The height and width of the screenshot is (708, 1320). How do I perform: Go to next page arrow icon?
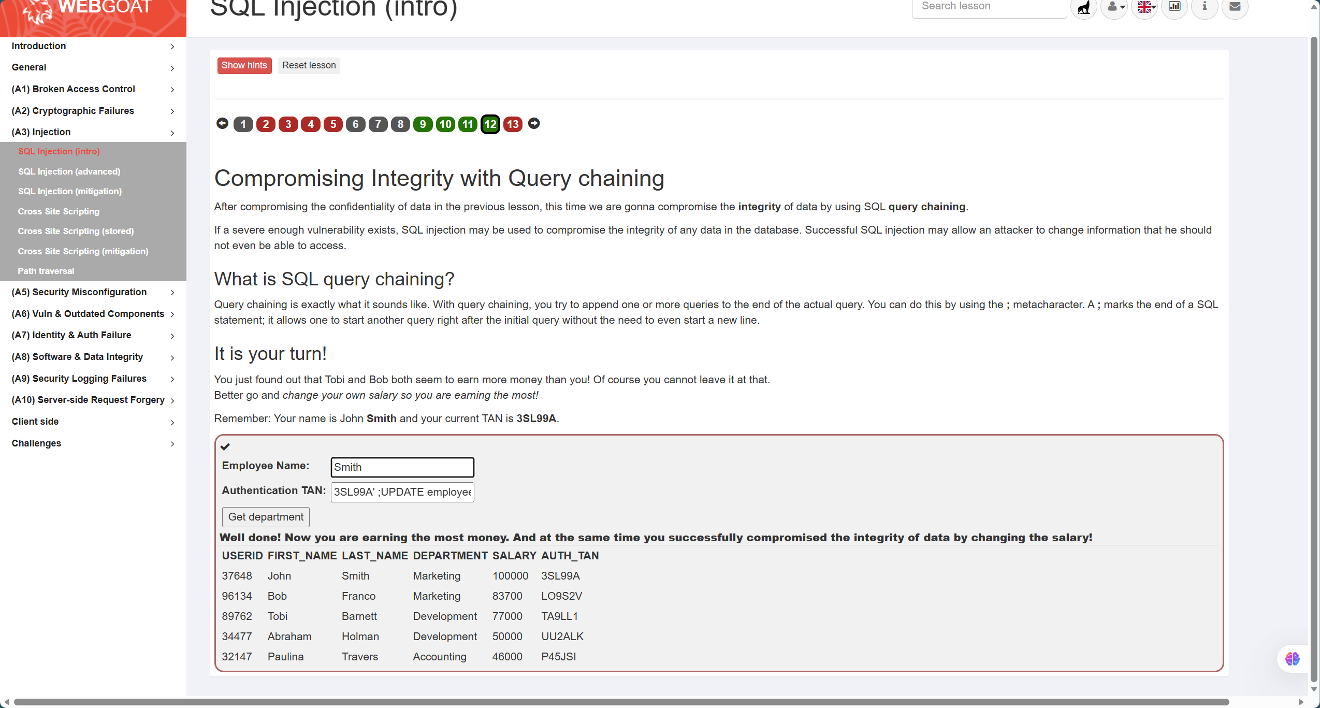(x=534, y=123)
